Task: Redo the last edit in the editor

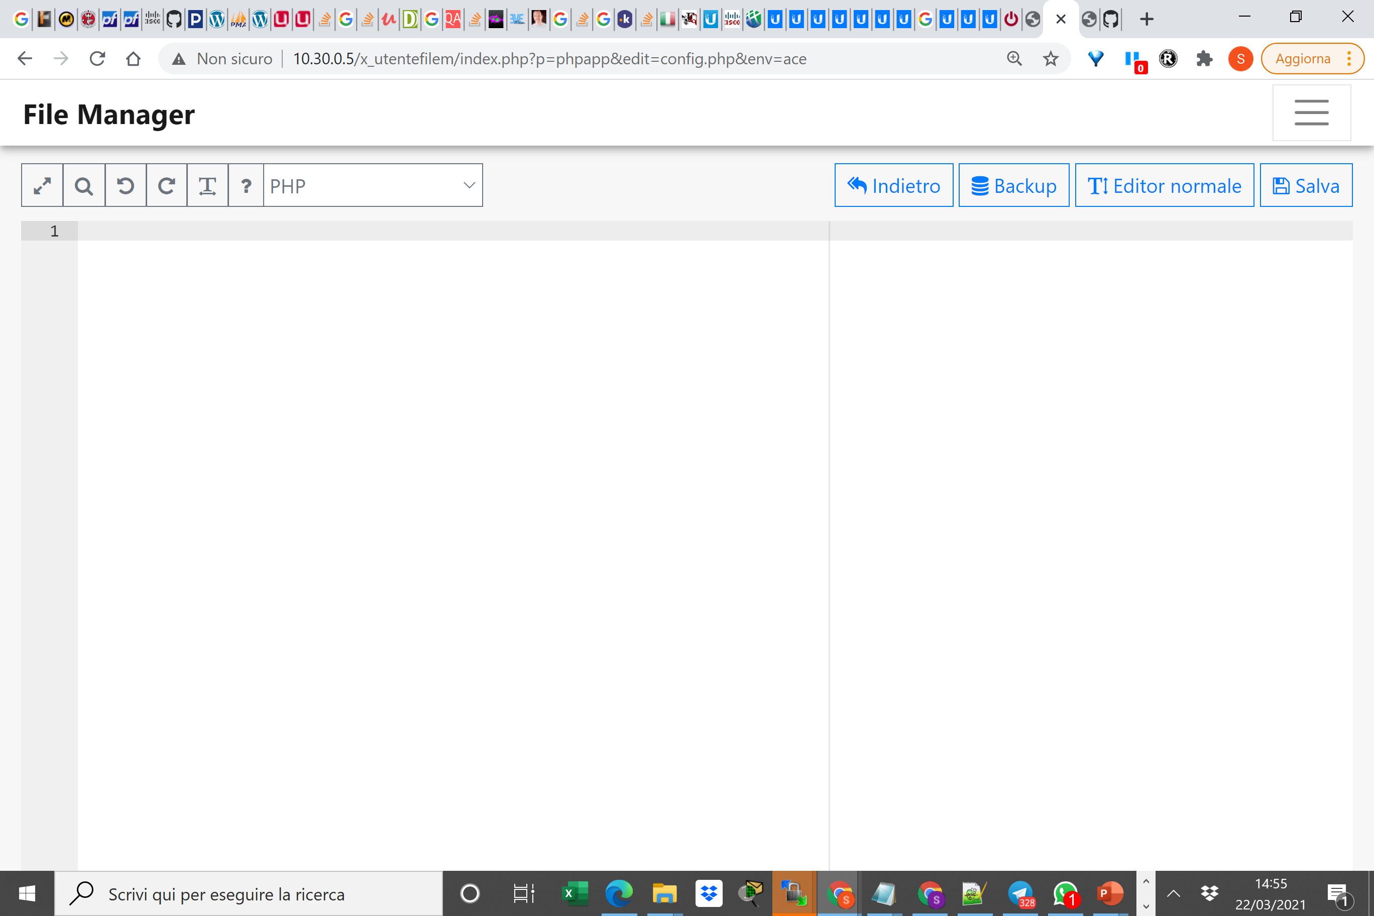Action: [167, 185]
